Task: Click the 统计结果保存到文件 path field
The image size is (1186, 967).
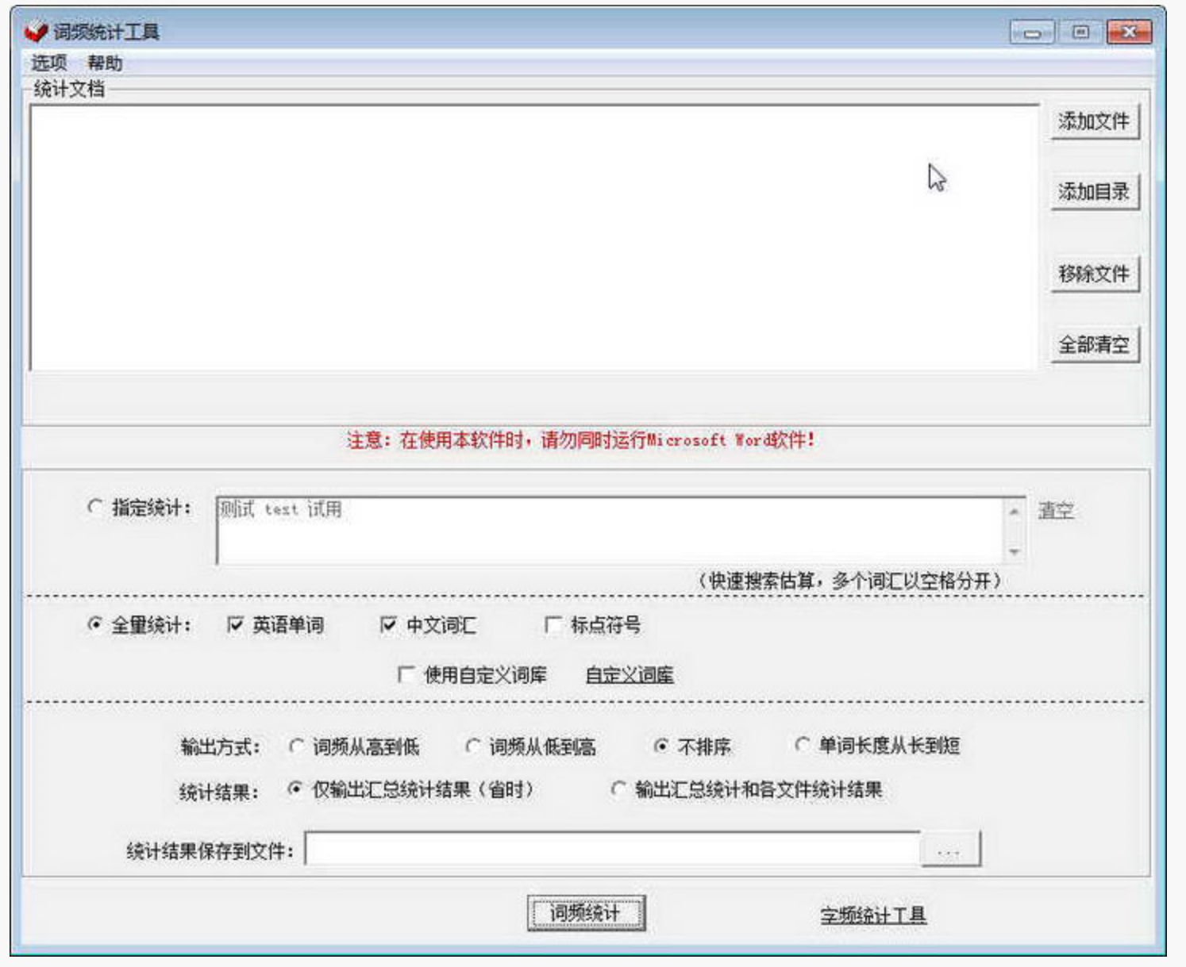Action: click(612, 850)
